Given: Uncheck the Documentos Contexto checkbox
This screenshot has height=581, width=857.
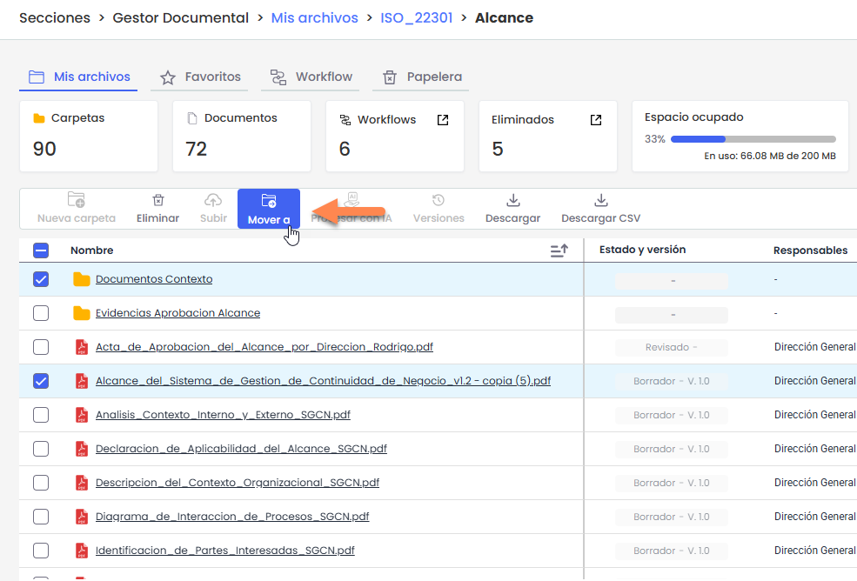Looking at the screenshot, I should coord(41,279).
